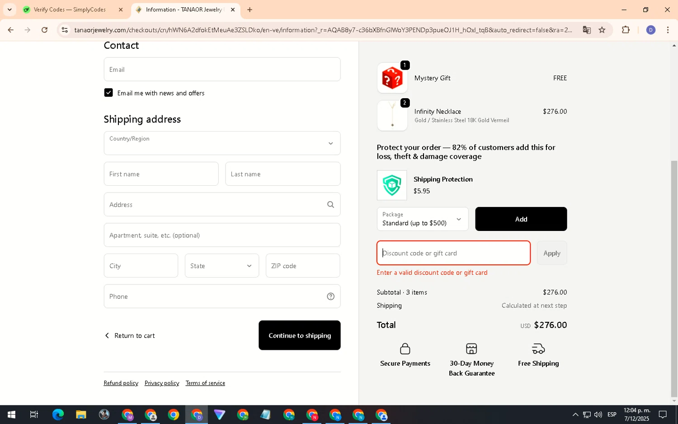Viewport: 678px width, 424px height.
Task: Reload the checkout page
Action: tap(44, 30)
